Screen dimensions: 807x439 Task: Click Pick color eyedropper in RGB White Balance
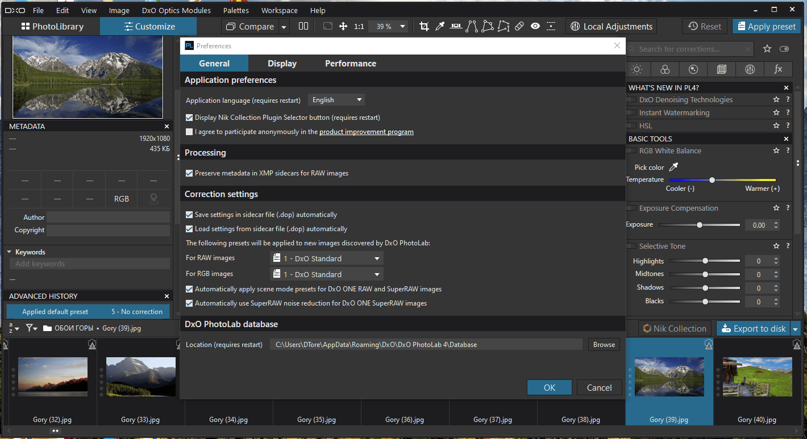(x=674, y=167)
